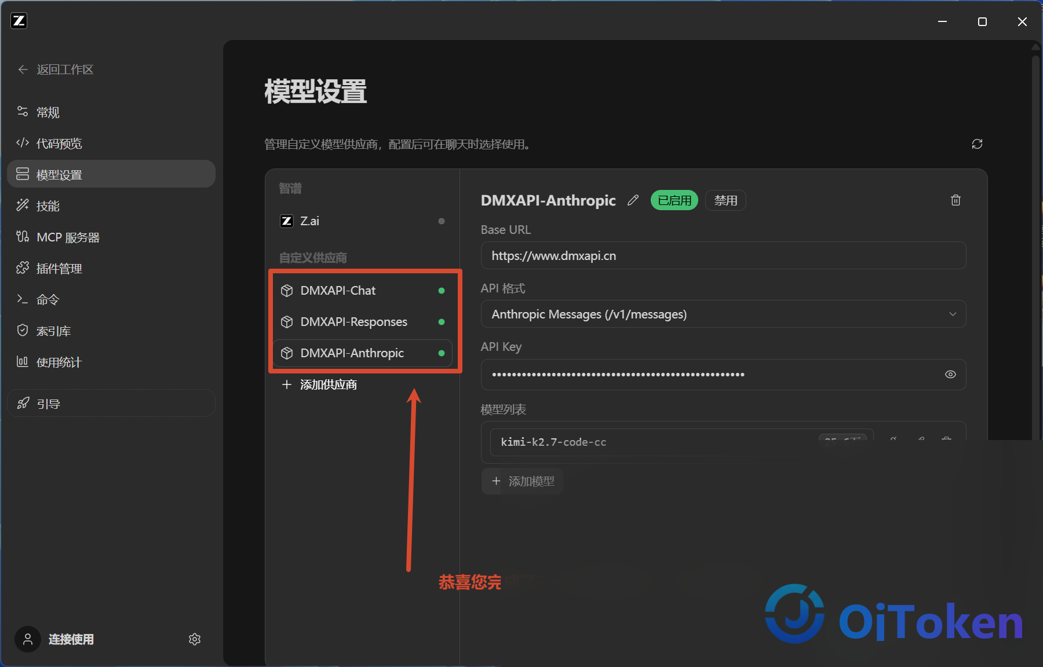This screenshot has height=667, width=1043.
Task: Select the DMXAPI-Anthropic provider
Action: 363,353
